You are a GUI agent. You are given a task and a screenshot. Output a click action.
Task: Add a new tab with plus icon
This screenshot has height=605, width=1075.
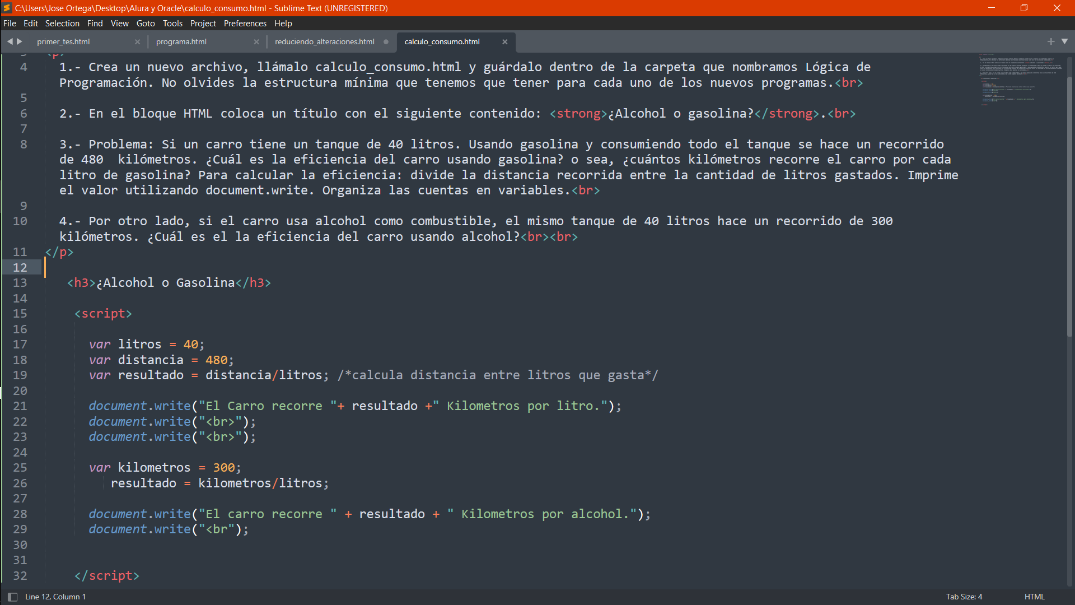1051,41
